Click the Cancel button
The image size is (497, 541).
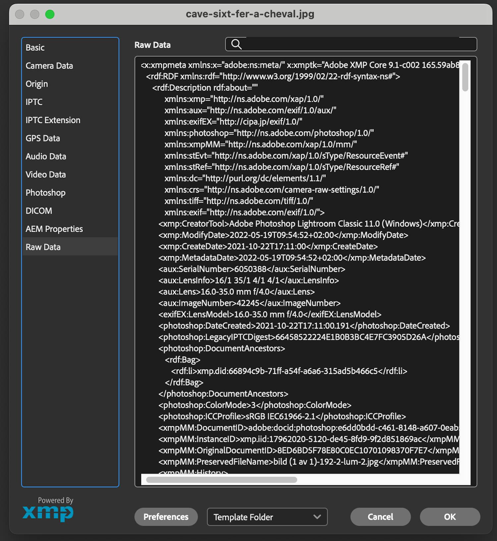click(x=380, y=517)
